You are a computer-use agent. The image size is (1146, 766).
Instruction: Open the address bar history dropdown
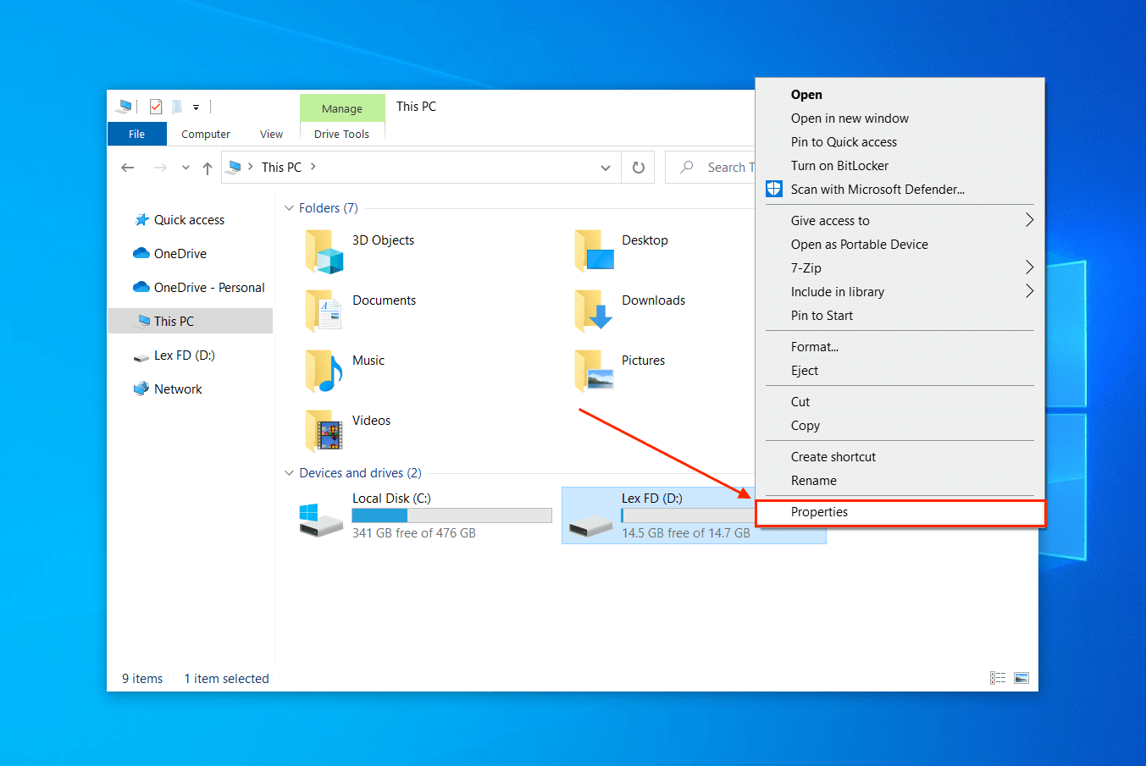605,167
